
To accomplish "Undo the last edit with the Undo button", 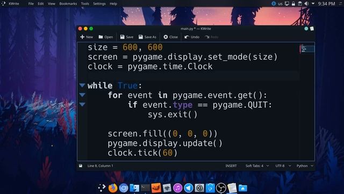I will pyautogui.click(x=192, y=37).
